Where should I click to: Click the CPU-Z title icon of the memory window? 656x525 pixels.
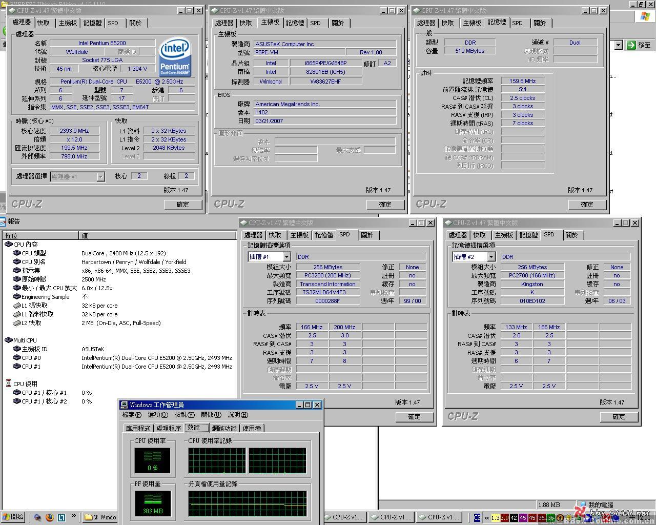click(x=417, y=10)
